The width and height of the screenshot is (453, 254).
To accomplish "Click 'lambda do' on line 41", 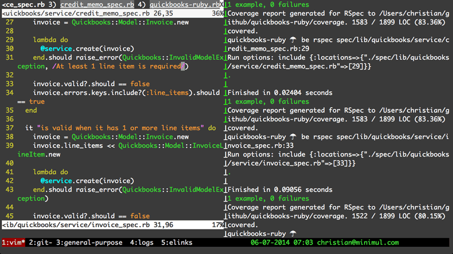I will coord(50,172).
